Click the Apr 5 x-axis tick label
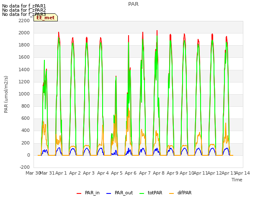Screen dimensions: 268x201 pos(117,173)
